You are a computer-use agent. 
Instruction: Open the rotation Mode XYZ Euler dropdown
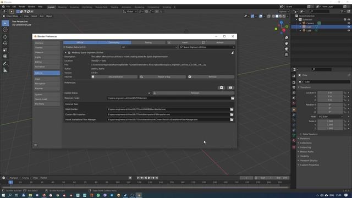(330, 117)
